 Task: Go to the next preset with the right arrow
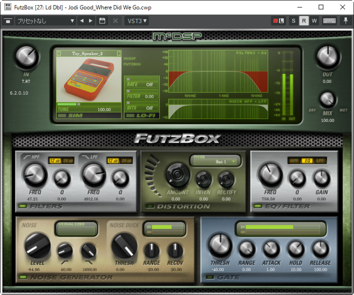click(x=91, y=21)
